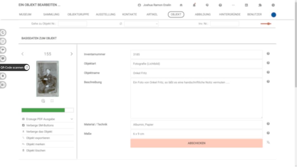Open help for the Beschreibung field
Image resolution: width=297 pixels, height=167 pixels.
268,81
